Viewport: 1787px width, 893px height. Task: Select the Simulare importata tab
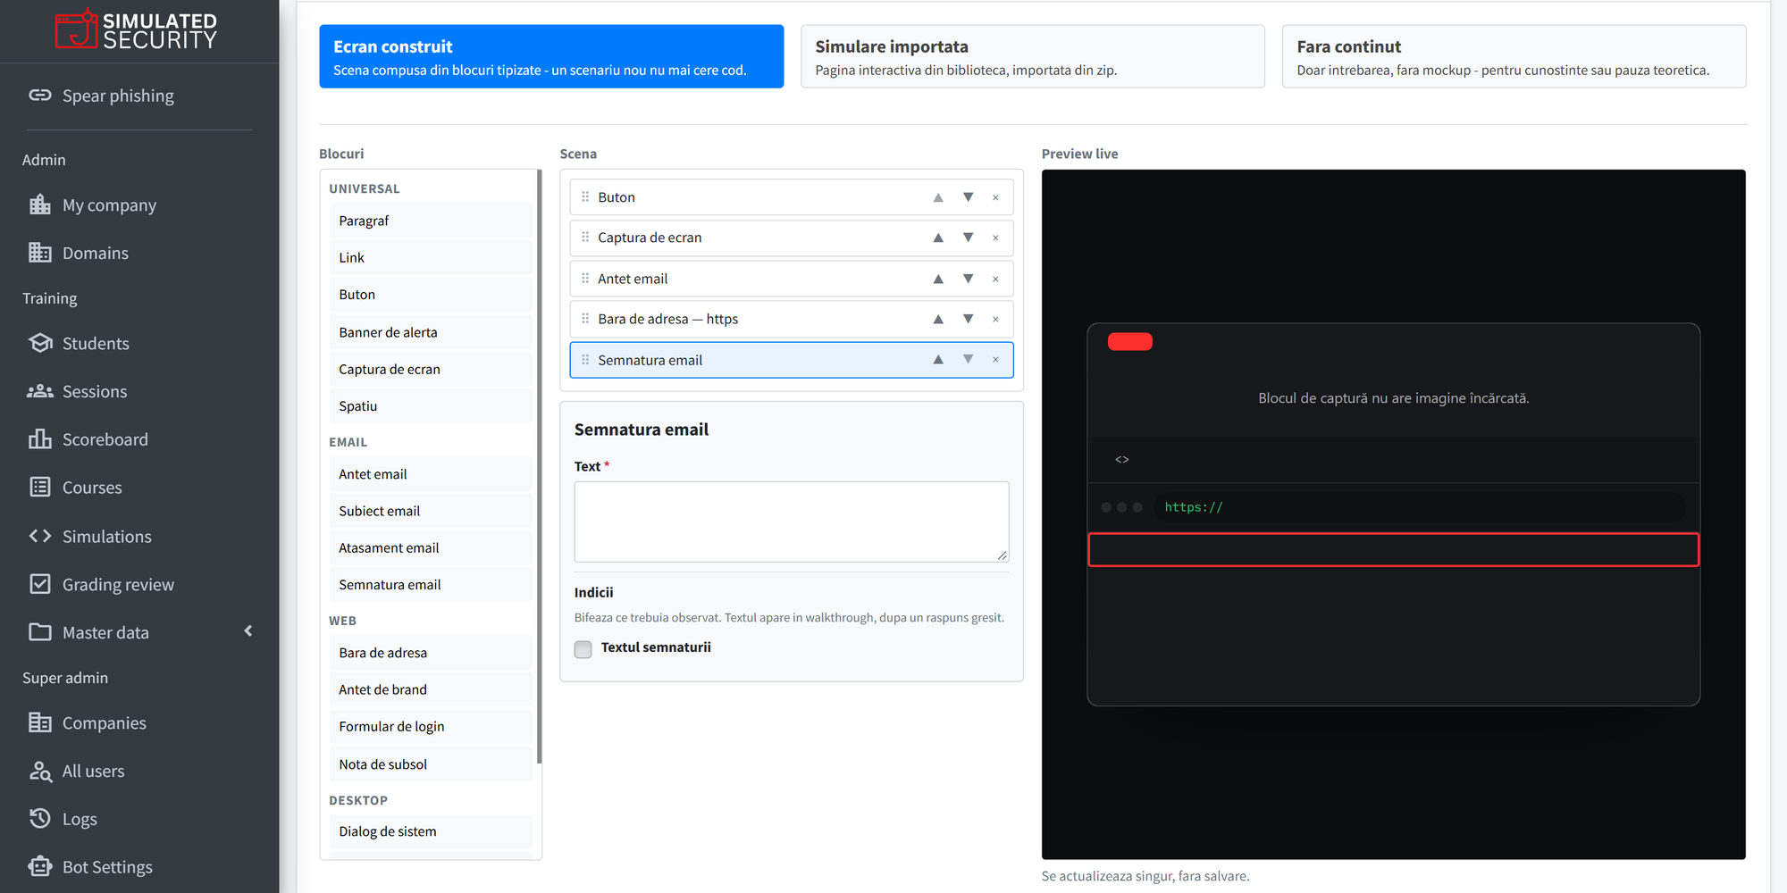[x=1033, y=56]
